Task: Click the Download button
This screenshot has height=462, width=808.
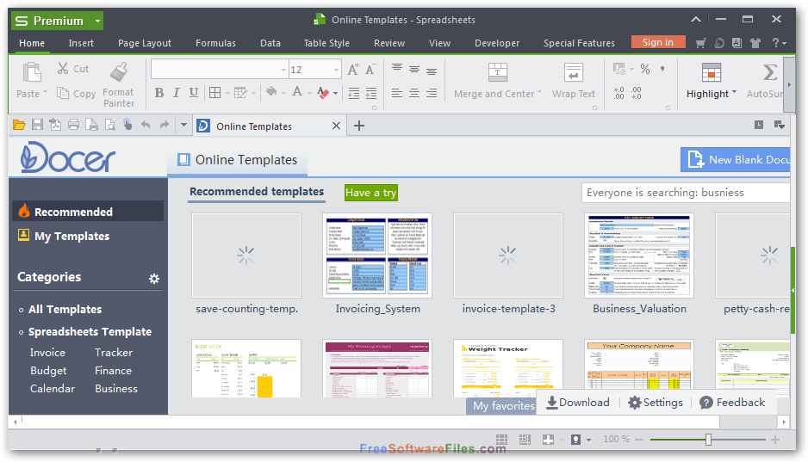Action: 578,403
